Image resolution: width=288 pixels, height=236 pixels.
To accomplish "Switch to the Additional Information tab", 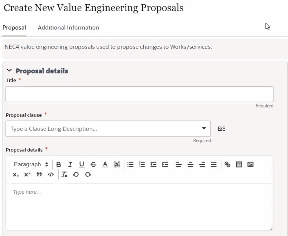I will click(x=68, y=27).
